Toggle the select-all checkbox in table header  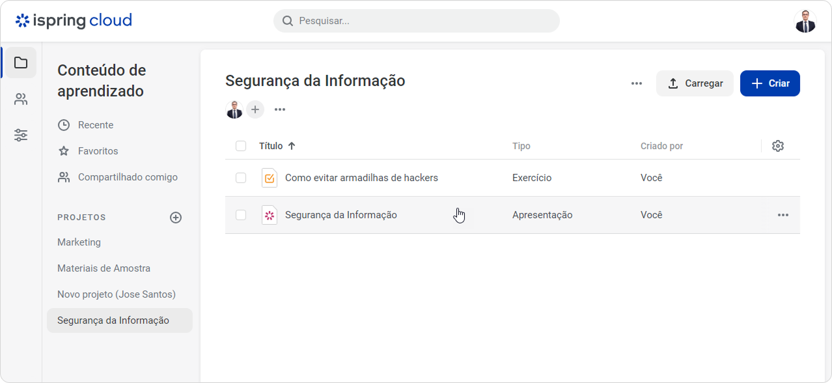point(241,146)
